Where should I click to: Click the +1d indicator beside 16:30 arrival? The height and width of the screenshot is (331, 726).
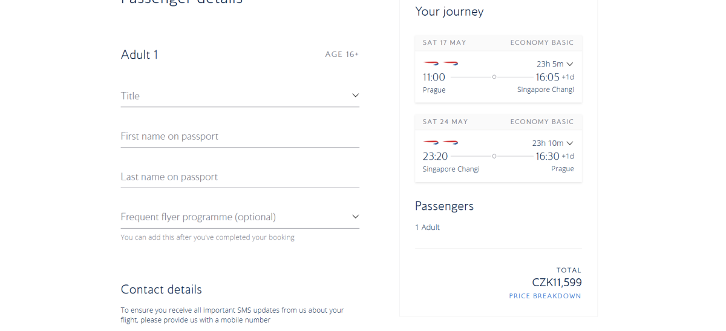pos(567,156)
